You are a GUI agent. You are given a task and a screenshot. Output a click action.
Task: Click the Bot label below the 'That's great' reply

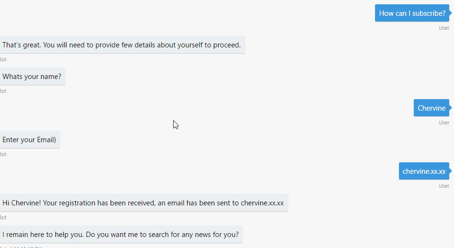tap(3, 59)
